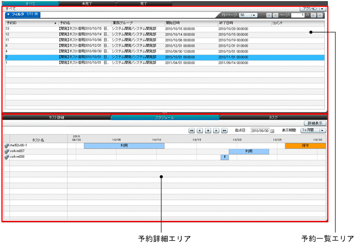The height and width of the screenshot is (245, 356).
Task: Switch to the 未完了 tab
Action: 87,4
